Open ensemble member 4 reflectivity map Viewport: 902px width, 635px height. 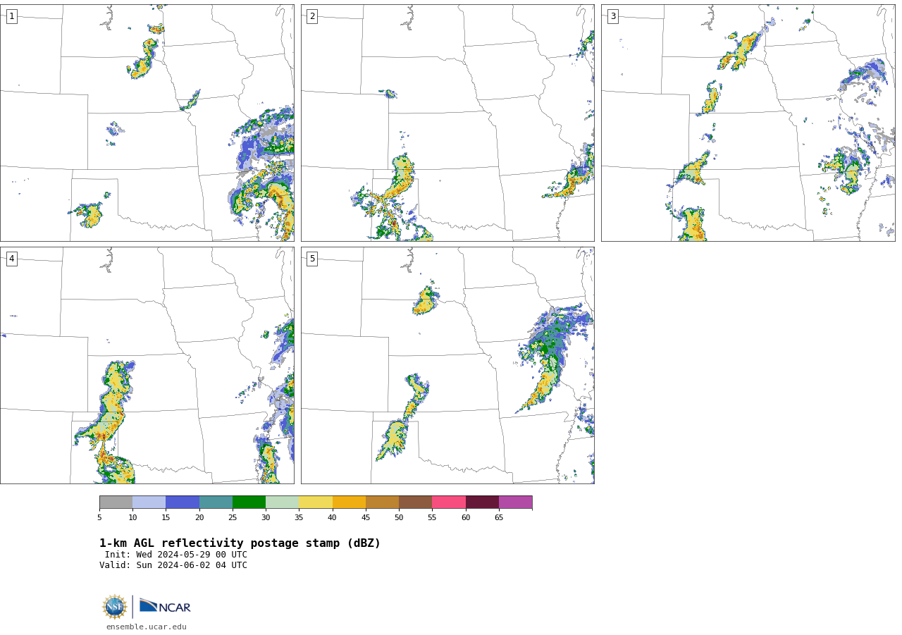(147, 365)
